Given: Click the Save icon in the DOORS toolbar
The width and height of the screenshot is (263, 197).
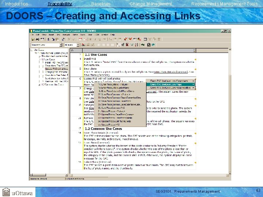Looking at the screenshot, I should [33, 39].
